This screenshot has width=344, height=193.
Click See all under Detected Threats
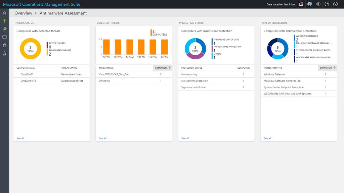pyautogui.click(x=103, y=138)
